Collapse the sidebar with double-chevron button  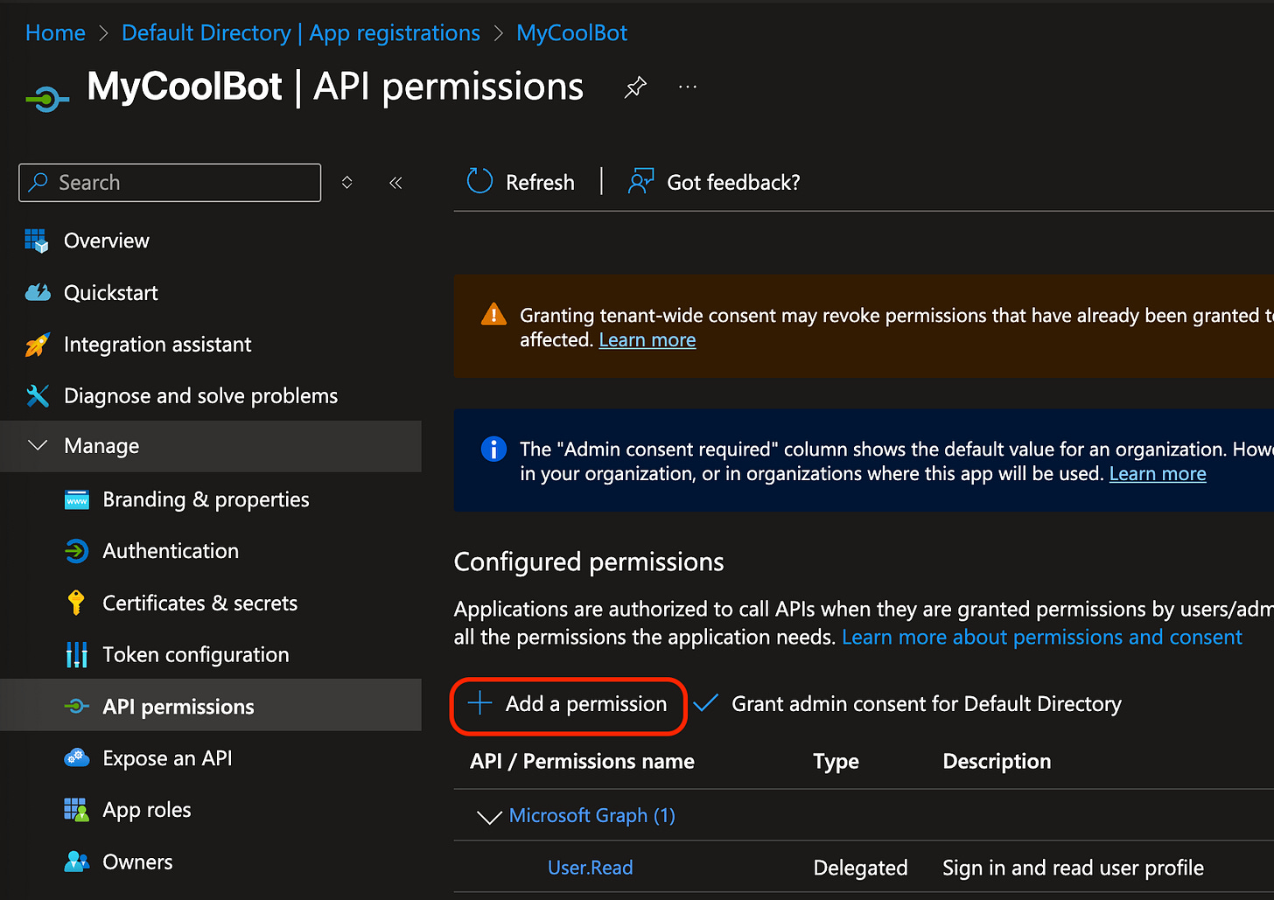click(395, 183)
